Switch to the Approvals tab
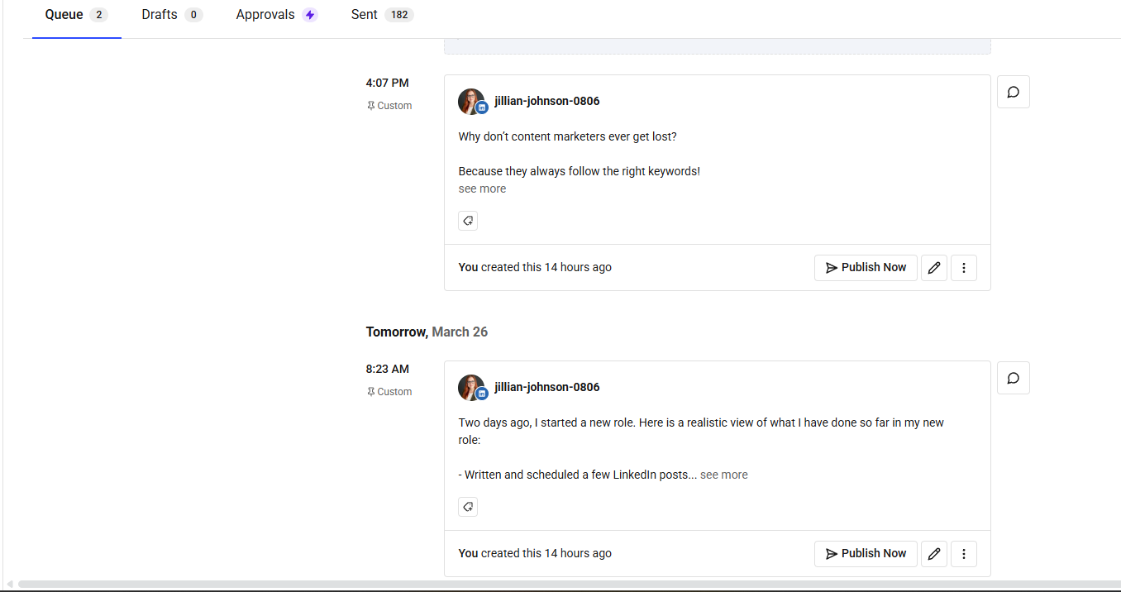1121x592 pixels. point(265,14)
